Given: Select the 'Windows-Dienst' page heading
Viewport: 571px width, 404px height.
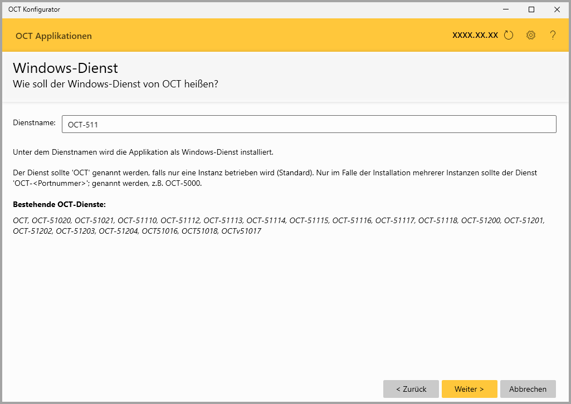Looking at the screenshot, I should click(65, 68).
